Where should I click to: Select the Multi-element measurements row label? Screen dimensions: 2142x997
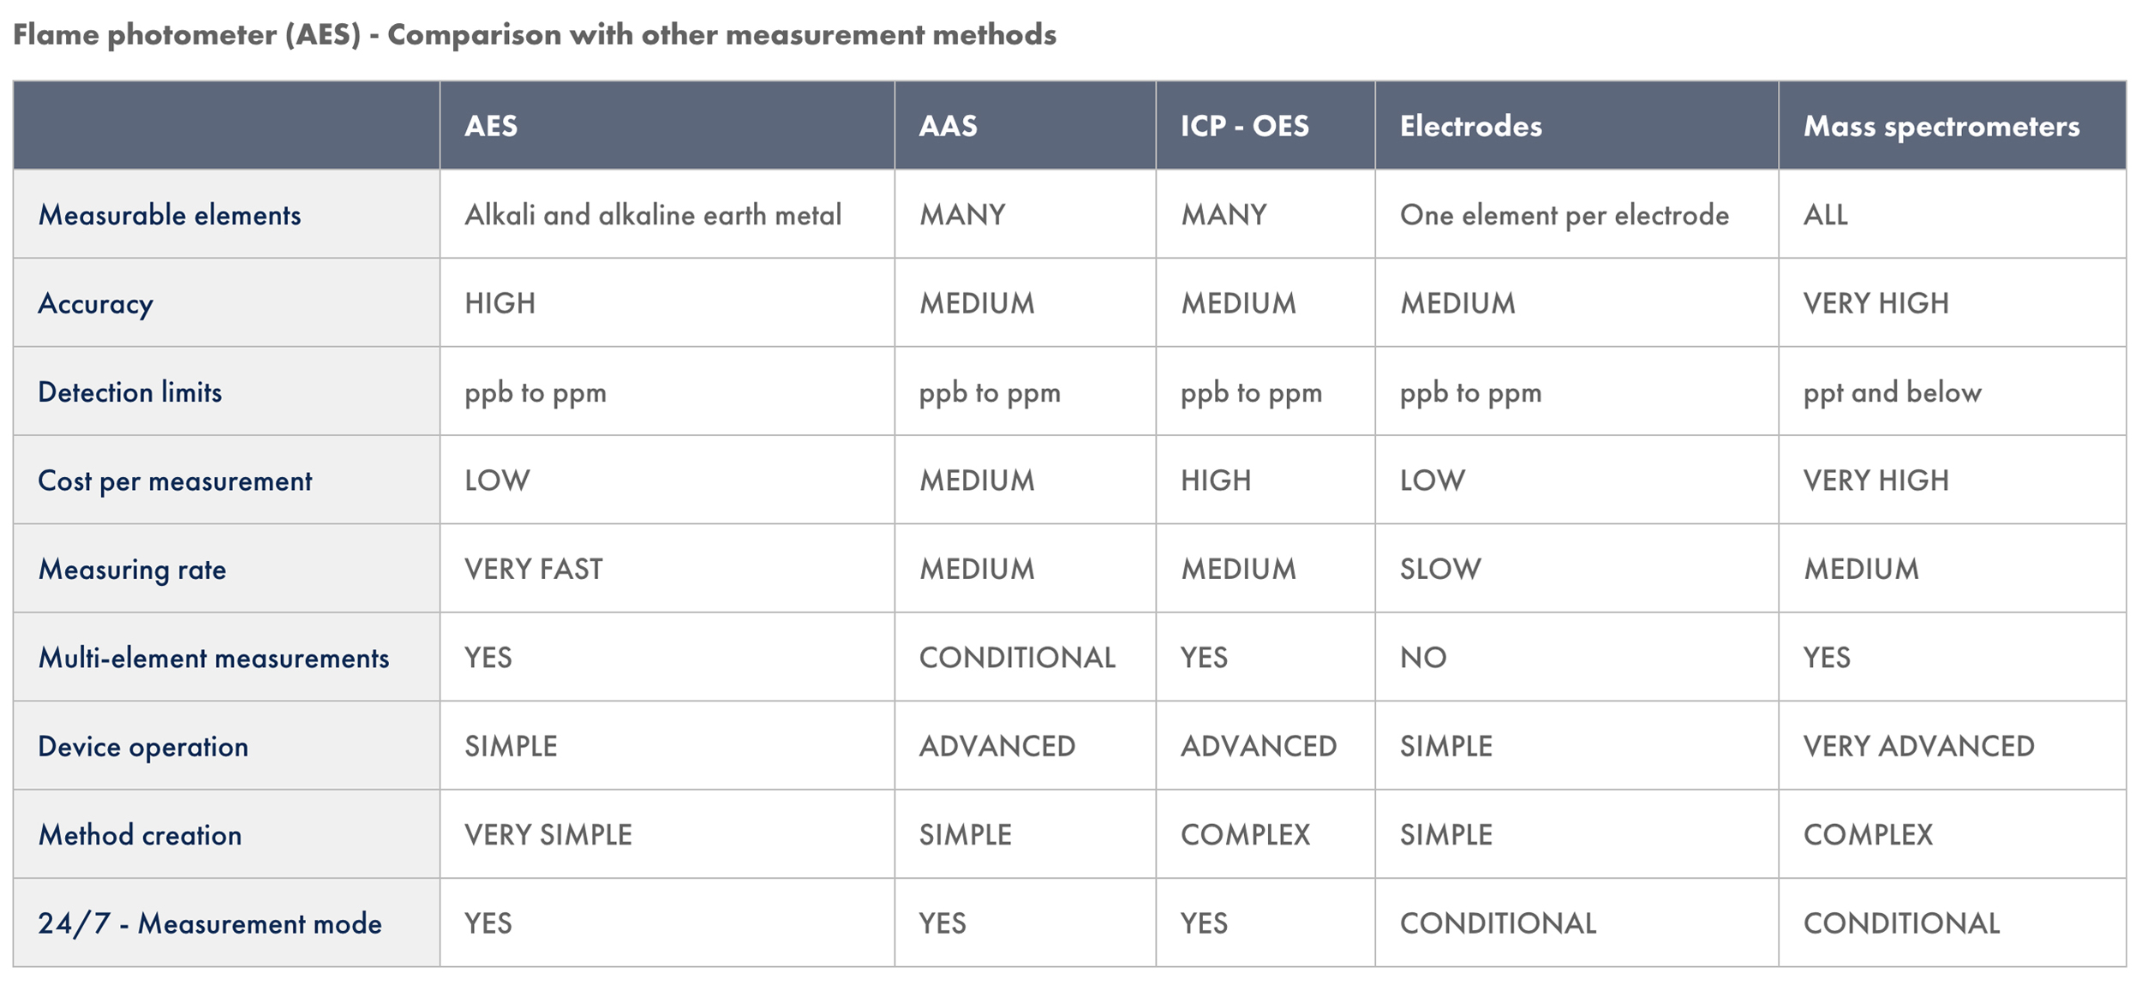pyautogui.click(x=214, y=658)
